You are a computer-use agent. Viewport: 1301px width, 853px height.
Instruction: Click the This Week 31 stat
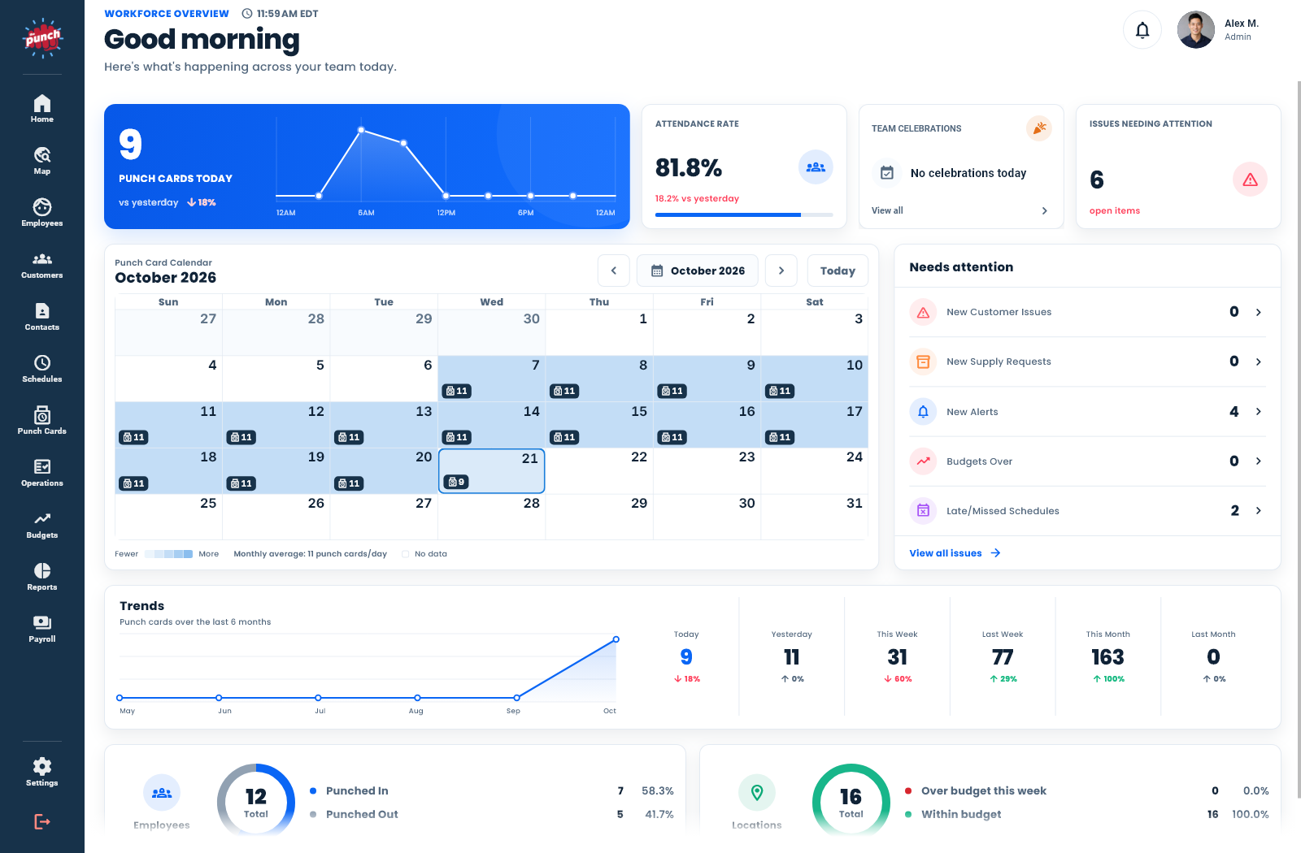point(897,656)
